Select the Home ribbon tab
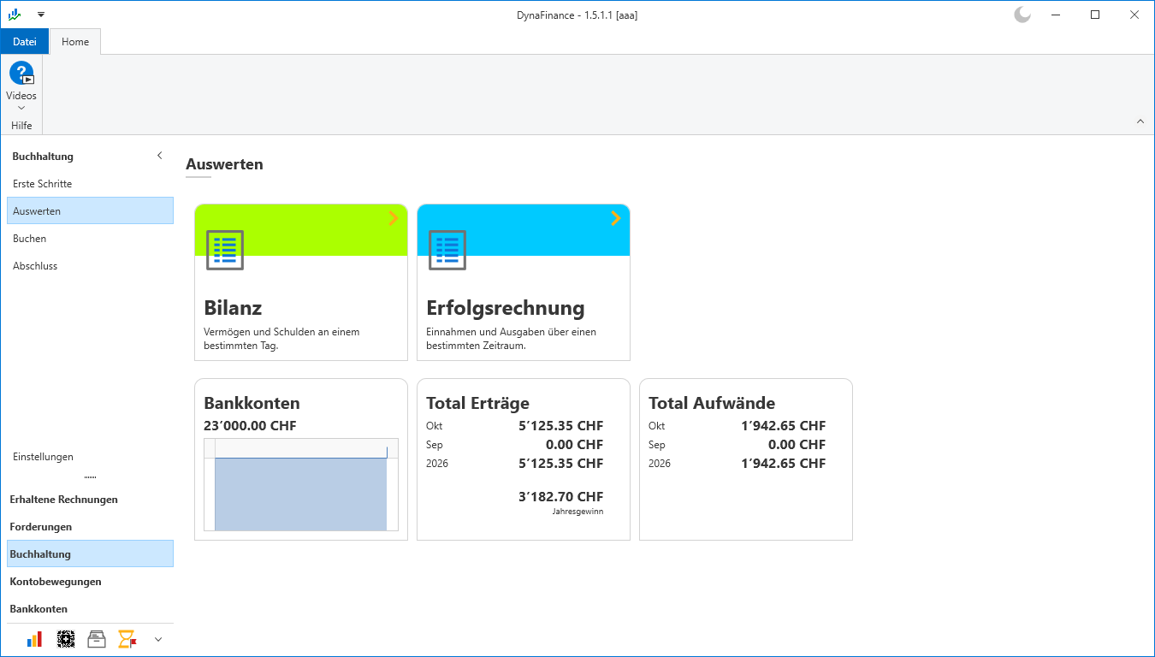 75,42
